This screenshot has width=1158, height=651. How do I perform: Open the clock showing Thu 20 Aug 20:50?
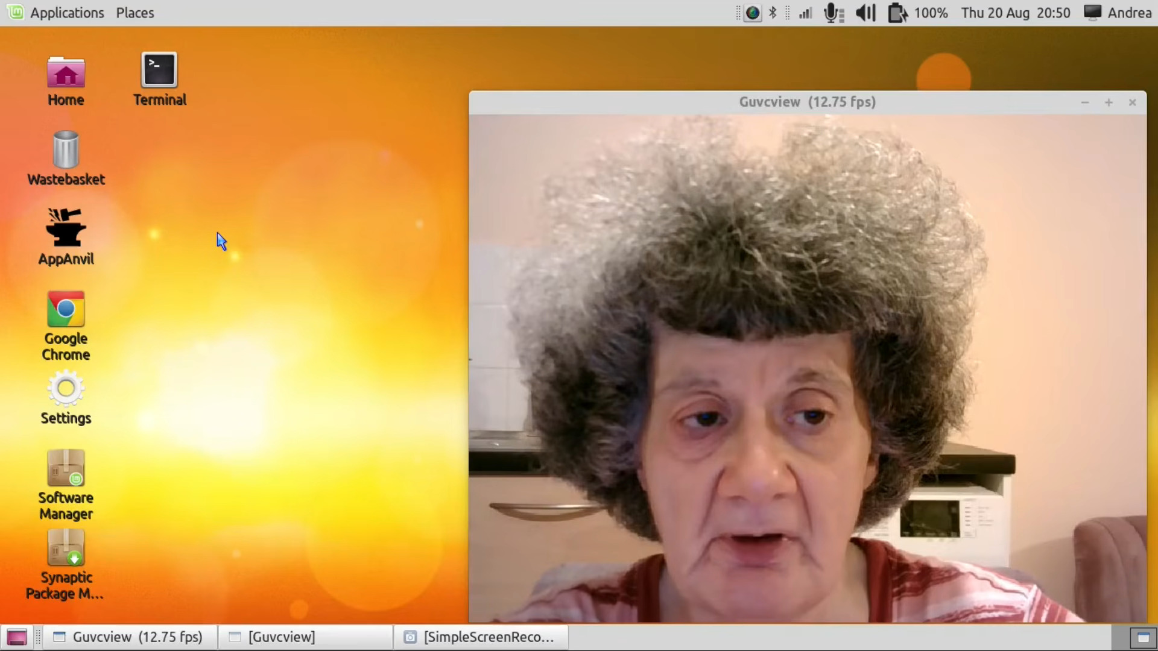1016,13
